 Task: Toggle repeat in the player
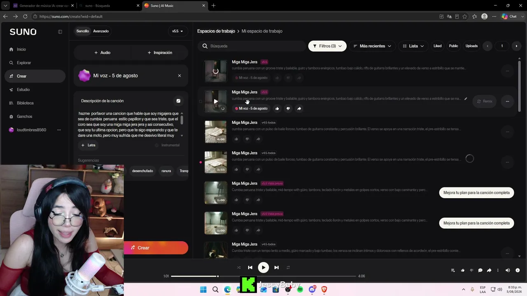click(288, 268)
